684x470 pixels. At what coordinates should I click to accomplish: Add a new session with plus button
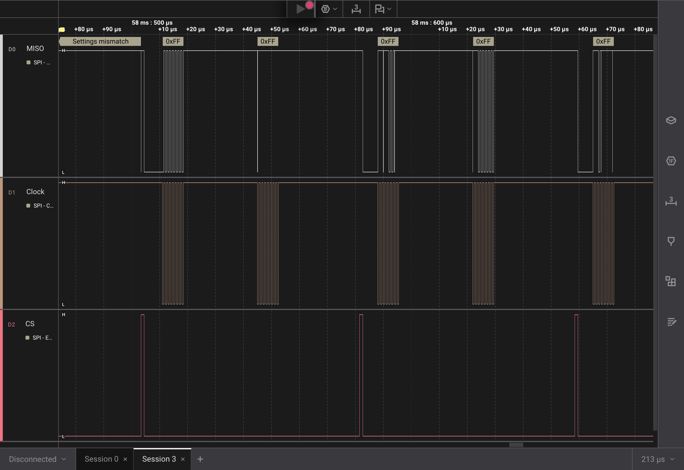click(200, 459)
